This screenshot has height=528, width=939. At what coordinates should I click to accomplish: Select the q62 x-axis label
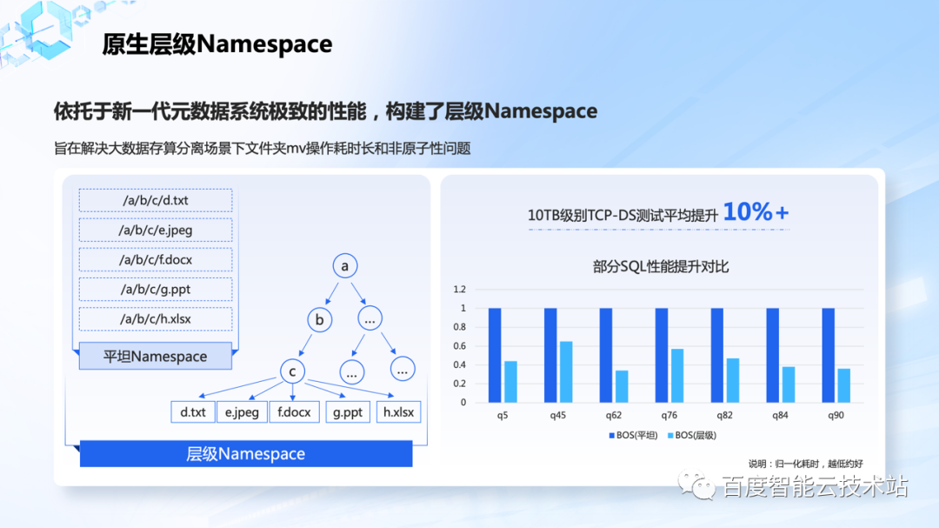613,415
